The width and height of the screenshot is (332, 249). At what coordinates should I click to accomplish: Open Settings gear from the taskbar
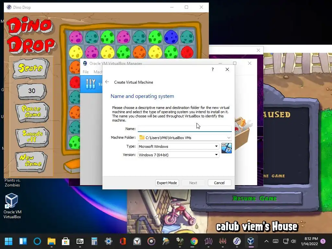(108, 241)
